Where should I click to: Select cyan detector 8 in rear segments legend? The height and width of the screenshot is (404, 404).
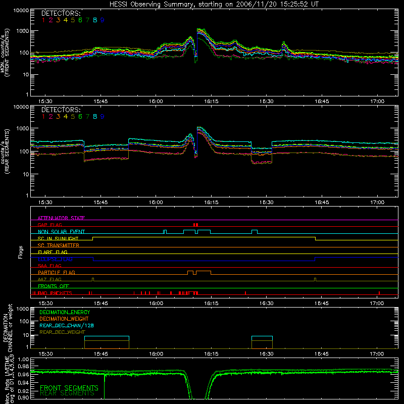pos(95,117)
